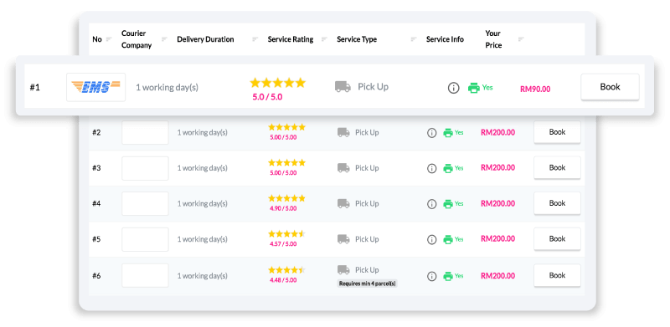Click the info icon in row #6
The height and width of the screenshot is (327, 670).
[432, 276]
